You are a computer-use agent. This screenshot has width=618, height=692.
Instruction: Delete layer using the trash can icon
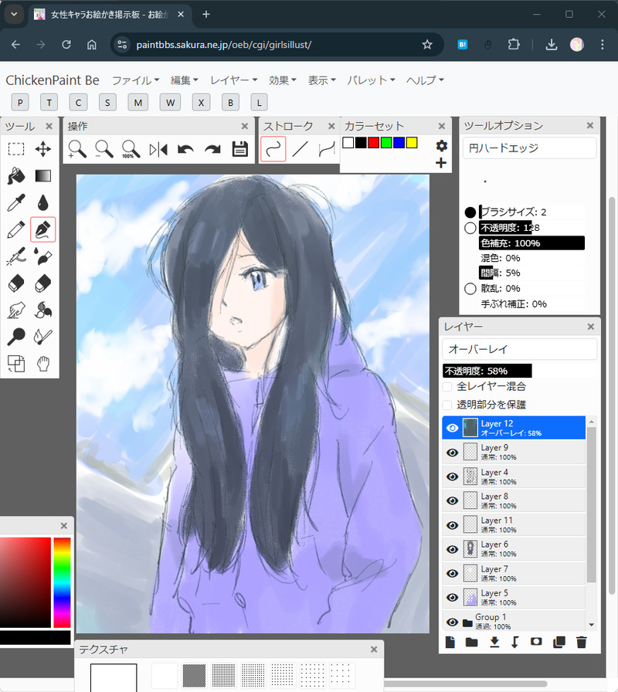coord(582,642)
